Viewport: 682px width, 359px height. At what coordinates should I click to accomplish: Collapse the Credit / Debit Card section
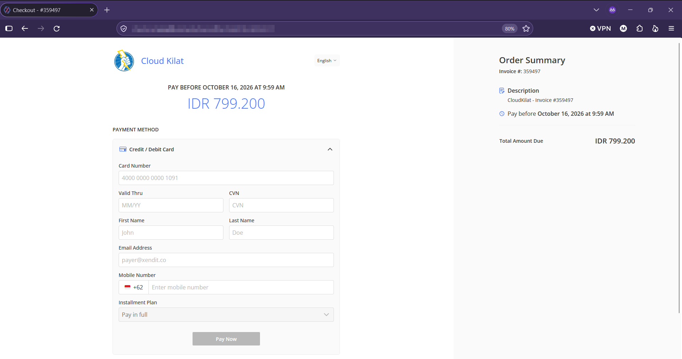pos(330,149)
